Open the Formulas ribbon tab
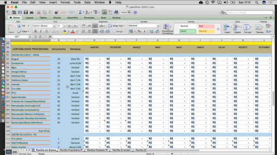This screenshot has width=277, height=155. [x=89, y=18]
